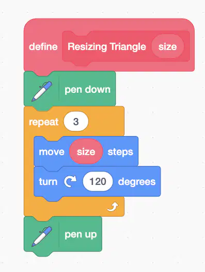Click the clockwise turn arrow icon

(70, 181)
